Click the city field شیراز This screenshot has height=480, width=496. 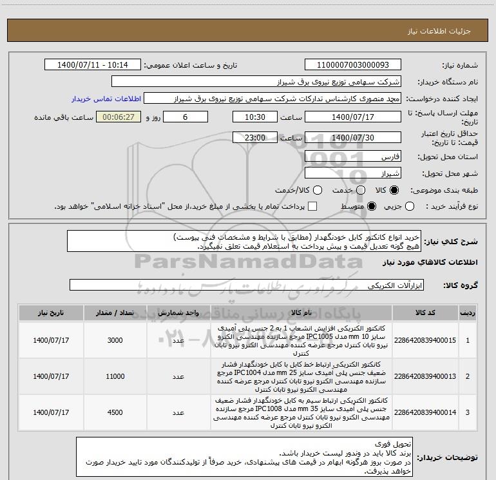tap(353, 173)
